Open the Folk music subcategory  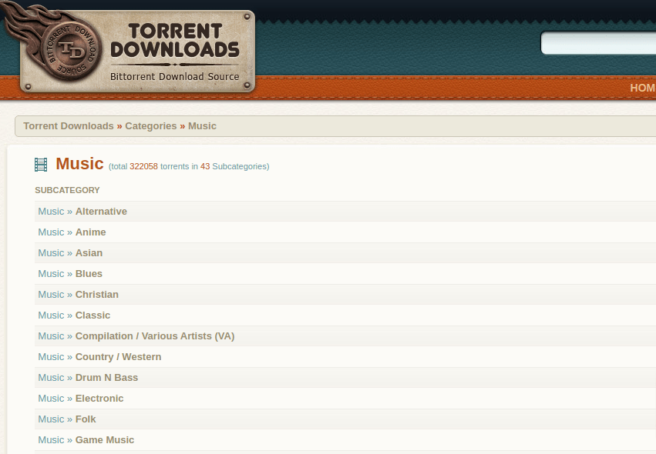tap(86, 419)
